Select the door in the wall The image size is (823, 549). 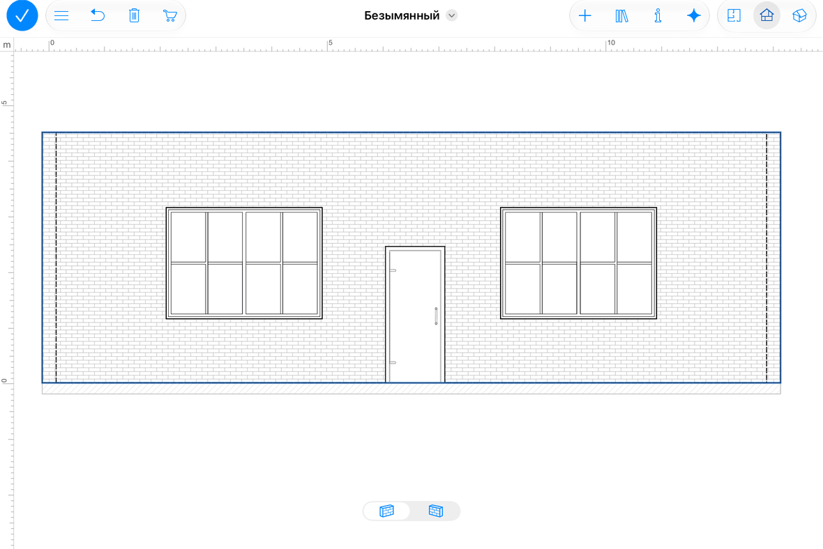coord(415,315)
